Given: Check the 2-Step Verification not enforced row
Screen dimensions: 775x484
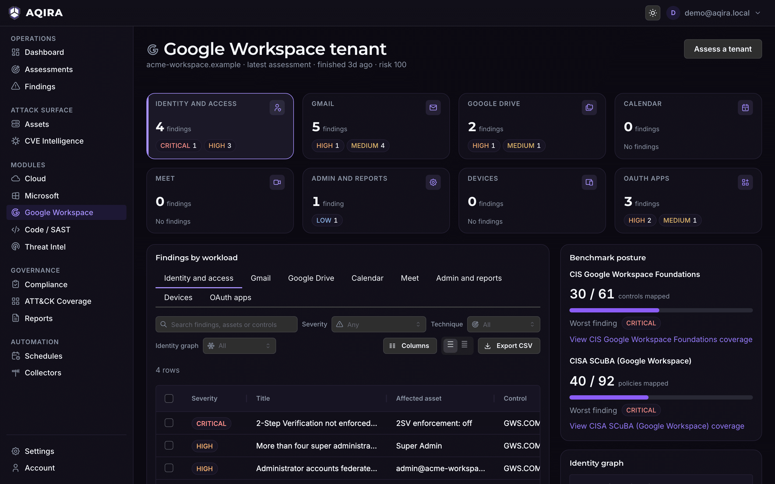Looking at the screenshot, I should pyautogui.click(x=169, y=423).
